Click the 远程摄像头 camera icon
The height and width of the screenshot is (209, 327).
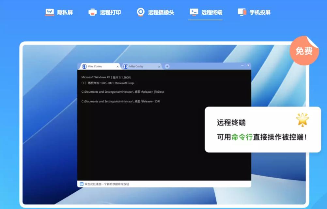[141, 12]
